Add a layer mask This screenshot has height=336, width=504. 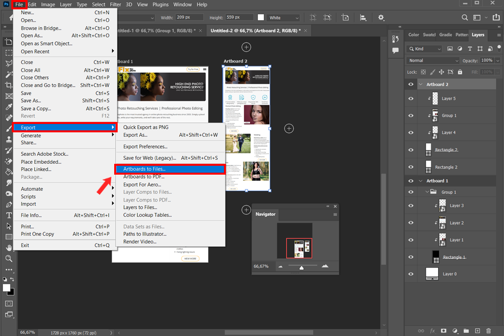tap(443, 331)
